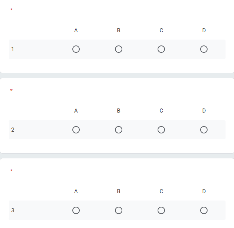Screen dimensions: 234x228
Task: Choose option B in row 3
Action: pos(119,210)
